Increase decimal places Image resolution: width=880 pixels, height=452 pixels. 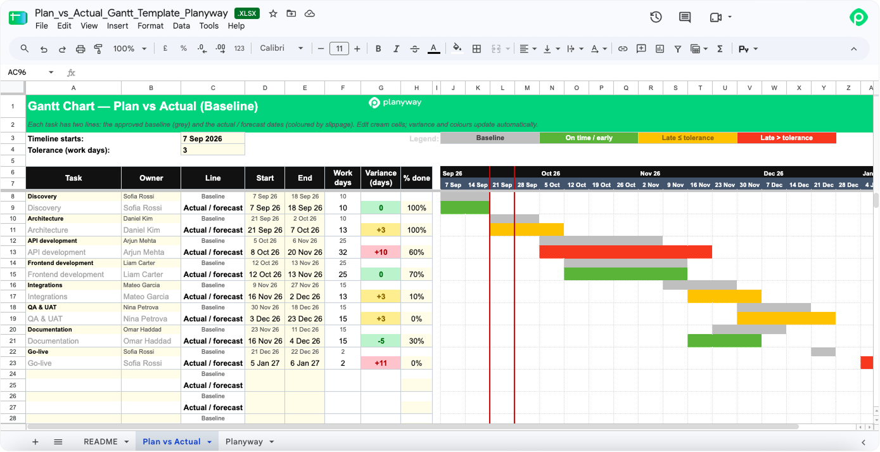click(220, 49)
